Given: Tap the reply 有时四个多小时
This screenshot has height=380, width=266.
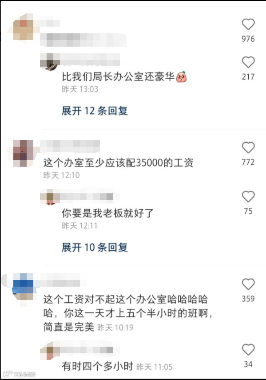Looking at the screenshot, I should pyautogui.click(x=97, y=366).
